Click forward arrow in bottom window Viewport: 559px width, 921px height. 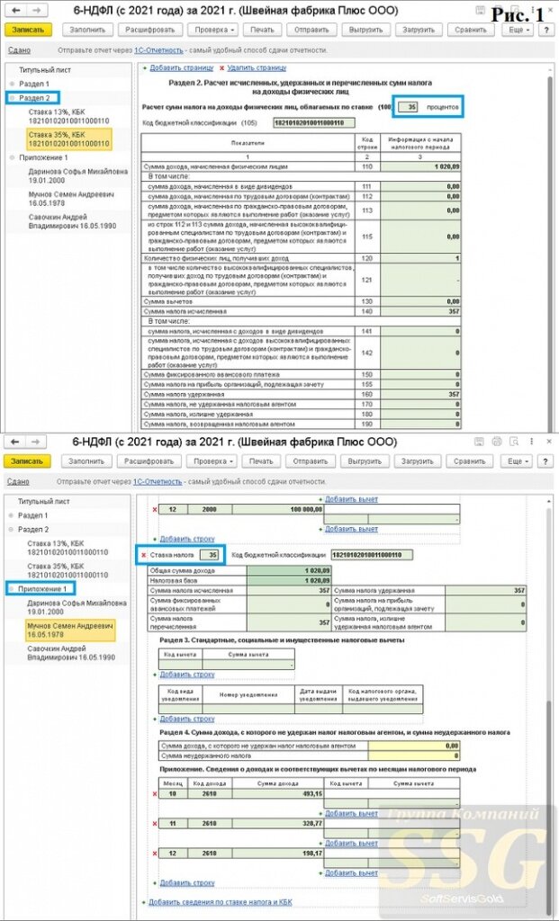[36, 441]
